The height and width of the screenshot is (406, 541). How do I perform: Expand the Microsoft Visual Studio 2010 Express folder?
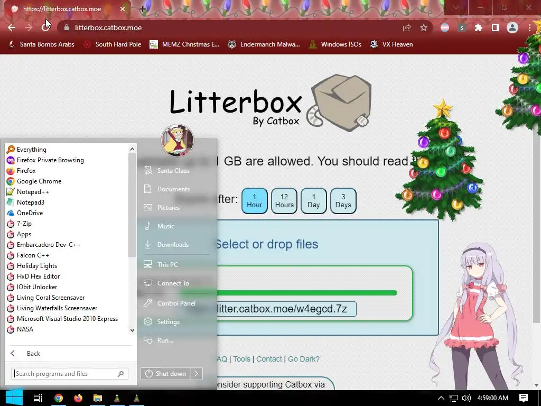(67, 319)
